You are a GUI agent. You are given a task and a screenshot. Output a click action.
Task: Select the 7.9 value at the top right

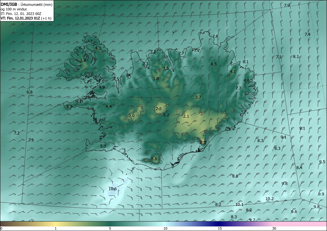pyautogui.click(x=287, y=6)
